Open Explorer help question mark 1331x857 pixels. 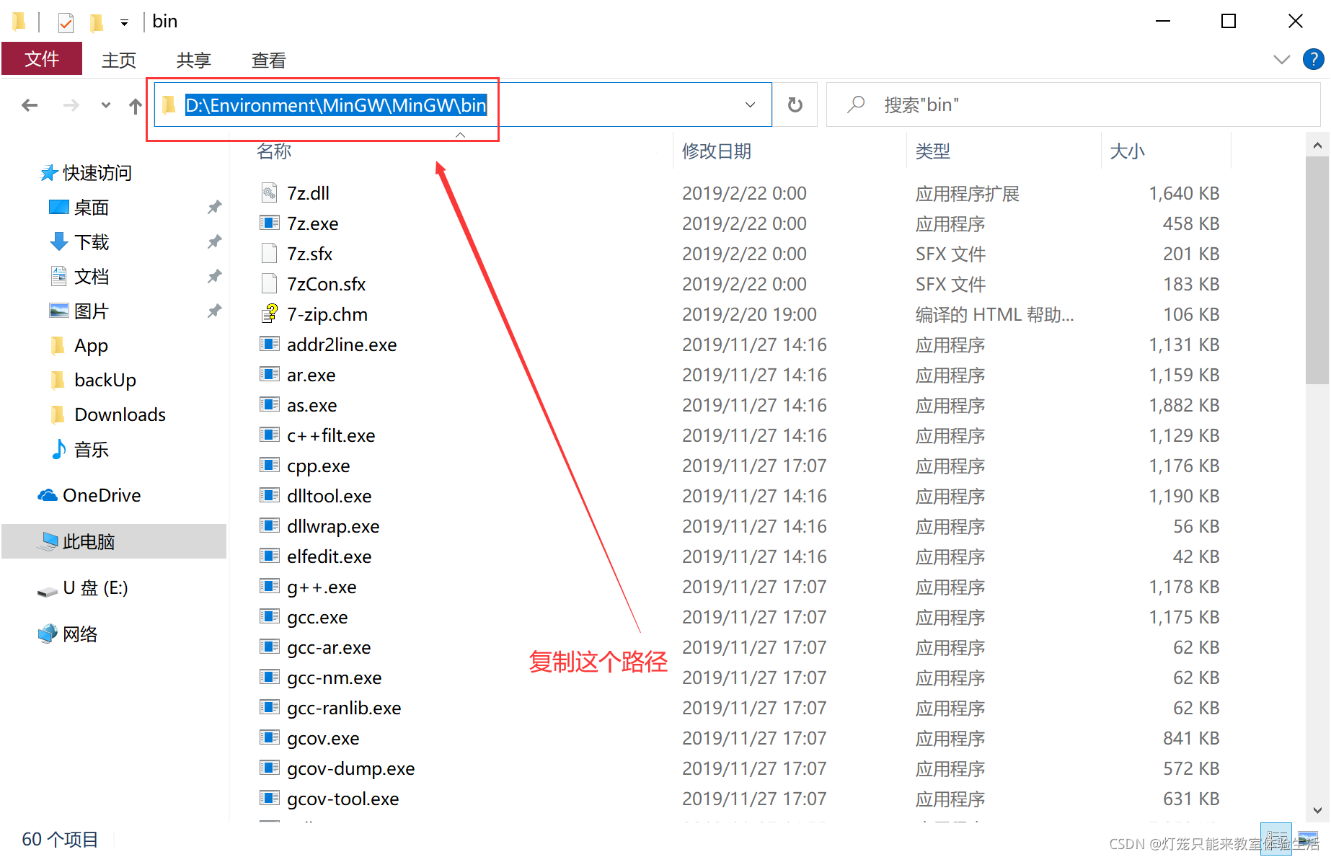tap(1314, 59)
